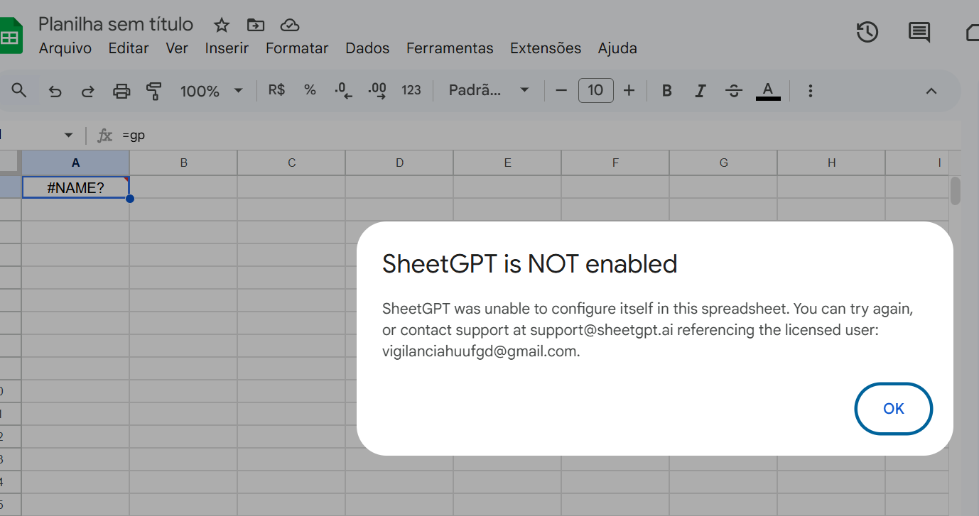Screen dimensions: 979x516
Task: Open the Ferramentas menu
Action: click(x=450, y=48)
